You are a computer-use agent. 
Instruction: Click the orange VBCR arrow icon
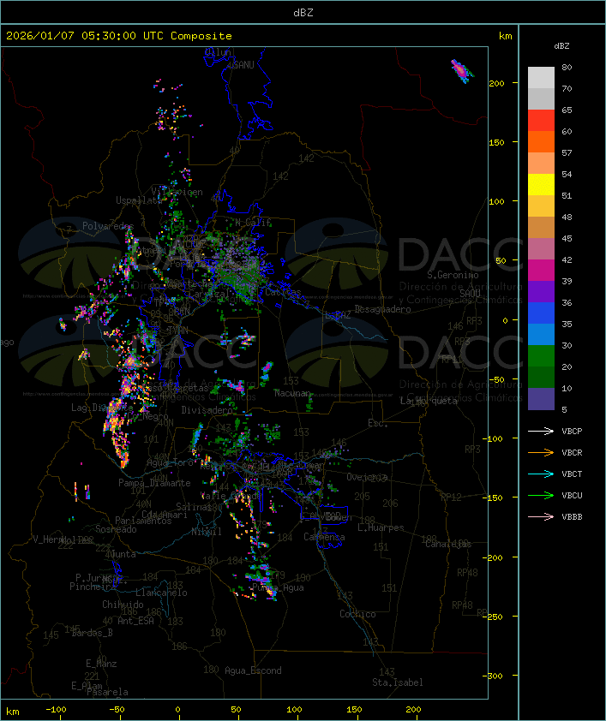(542, 452)
